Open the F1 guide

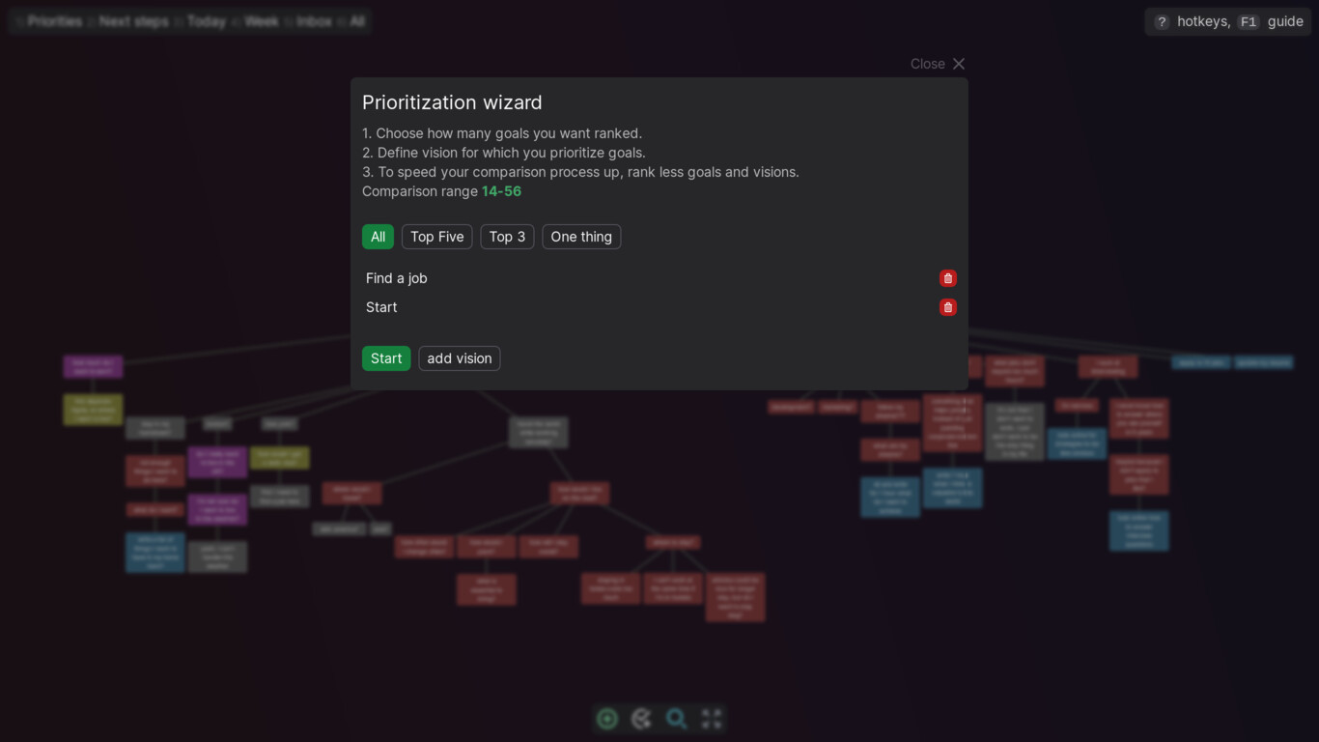pos(1270,21)
